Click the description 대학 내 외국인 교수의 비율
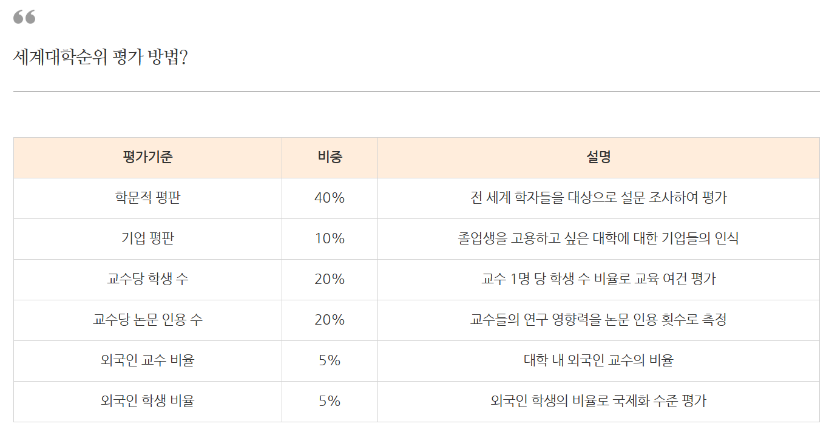Viewport: 829px width, 432px height. coord(598,361)
